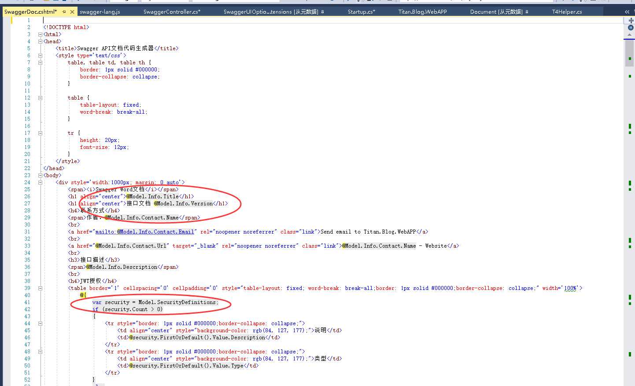Click '@security.FirstOrDefault().Value.Type' on line 50
The height and width of the screenshot is (386, 635).
click(x=186, y=366)
